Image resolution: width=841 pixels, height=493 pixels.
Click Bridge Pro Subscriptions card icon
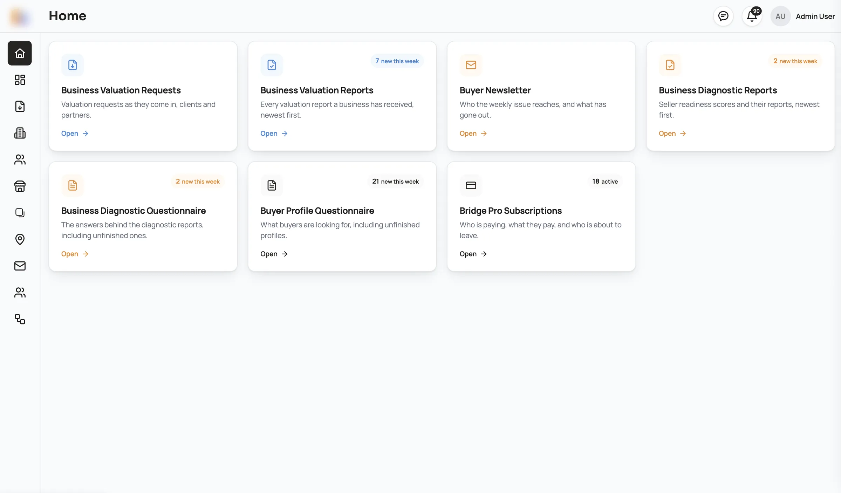(471, 185)
